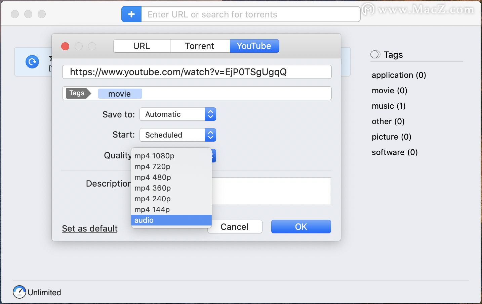The height and width of the screenshot is (304, 482).
Task: Select the audio quality option
Action: pos(171,220)
